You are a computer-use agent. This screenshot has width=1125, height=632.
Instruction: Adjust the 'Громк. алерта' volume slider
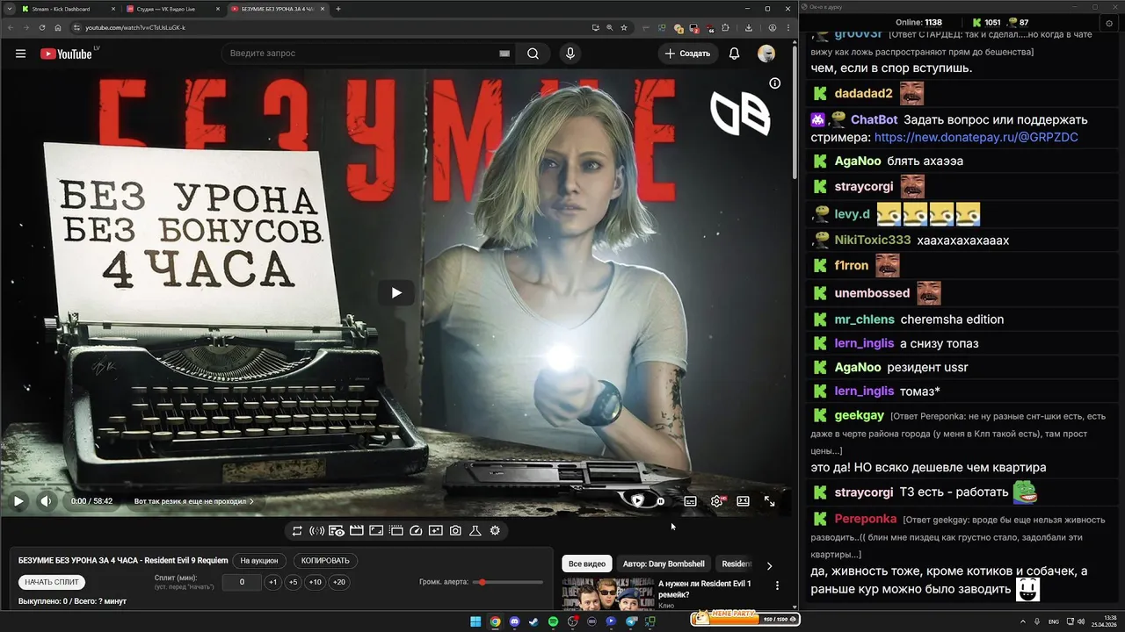tap(510, 582)
